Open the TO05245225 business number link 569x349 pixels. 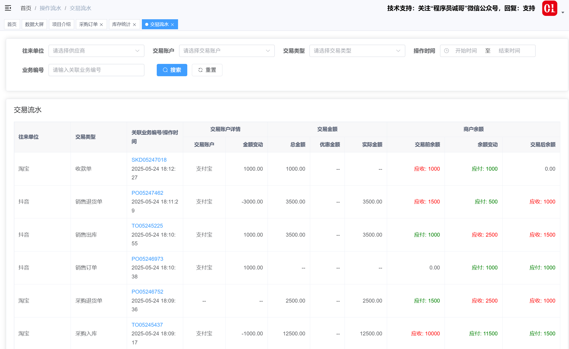click(x=147, y=226)
